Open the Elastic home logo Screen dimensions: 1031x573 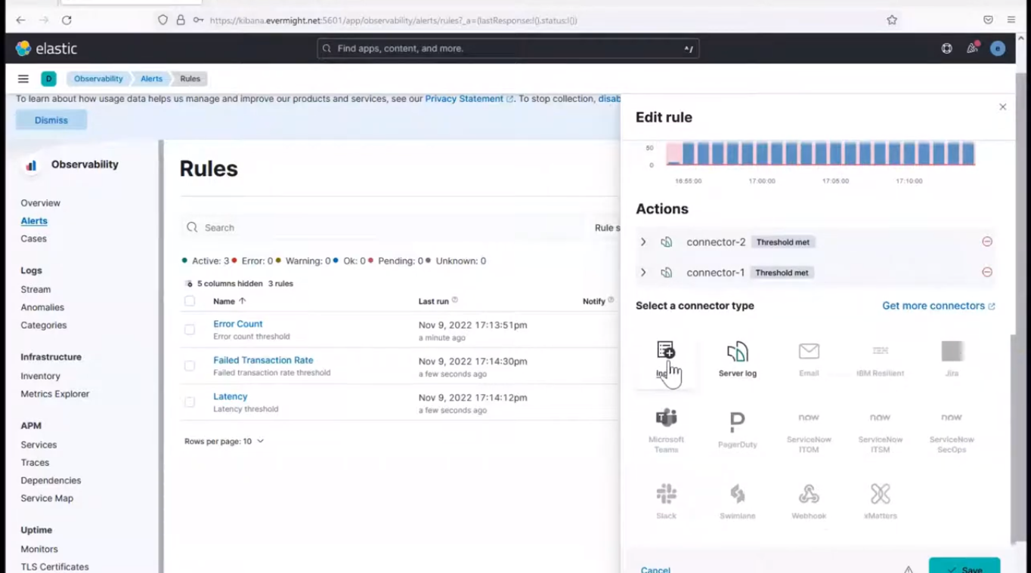(x=46, y=48)
